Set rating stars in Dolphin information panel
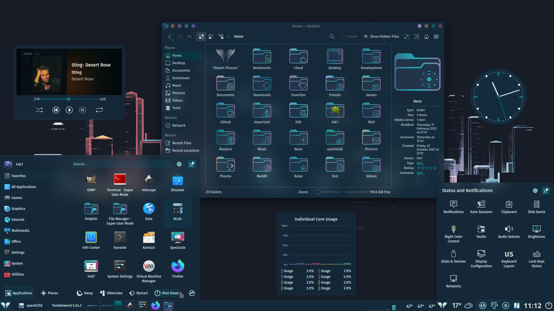This screenshot has height=311, width=554. click(x=427, y=168)
